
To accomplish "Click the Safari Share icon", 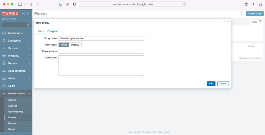I will (x=247, y=4).
